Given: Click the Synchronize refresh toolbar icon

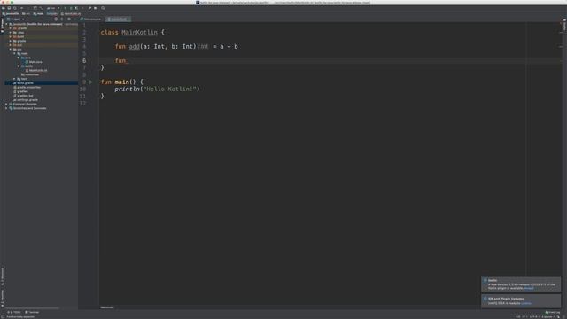Looking at the screenshot, I should click(x=15, y=8).
